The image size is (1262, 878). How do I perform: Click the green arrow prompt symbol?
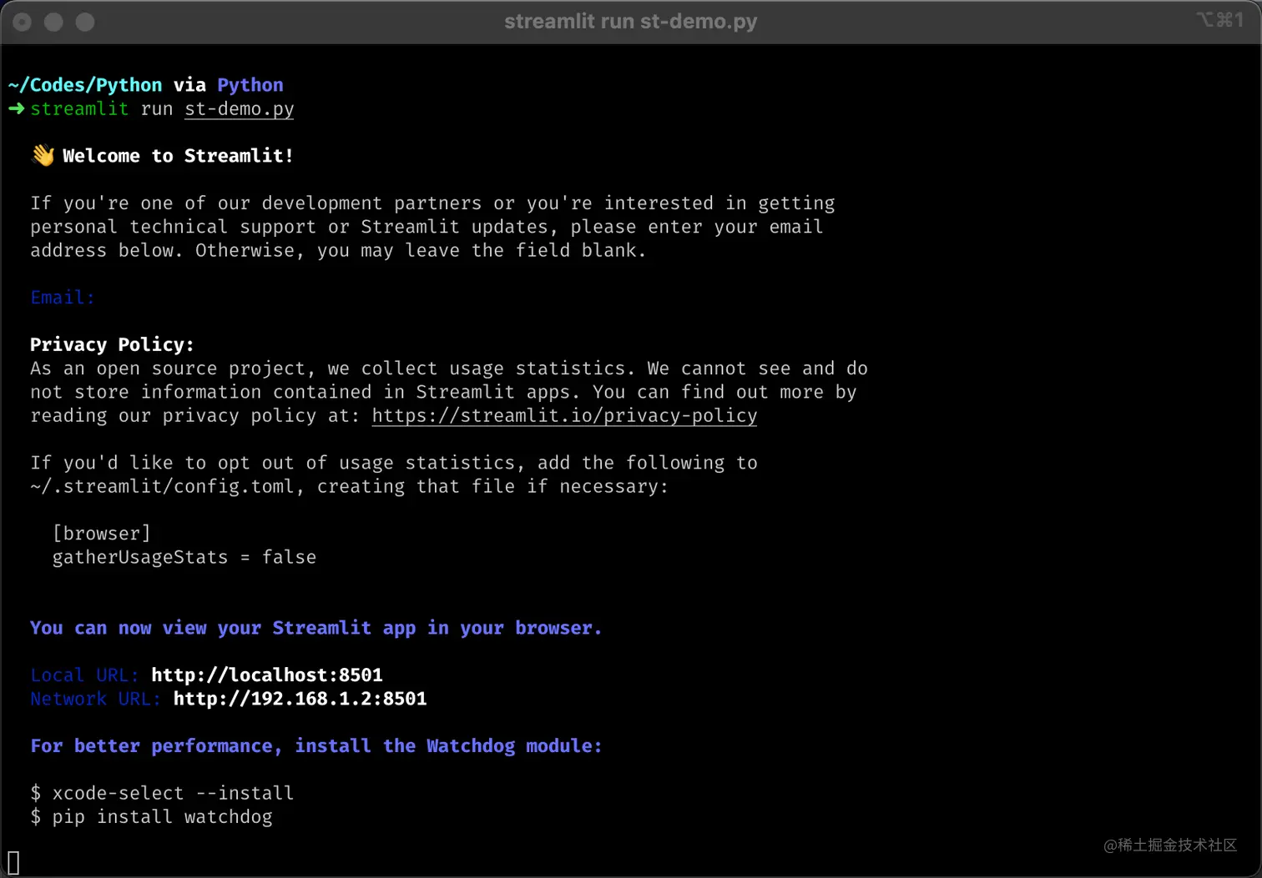(x=15, y=108)
